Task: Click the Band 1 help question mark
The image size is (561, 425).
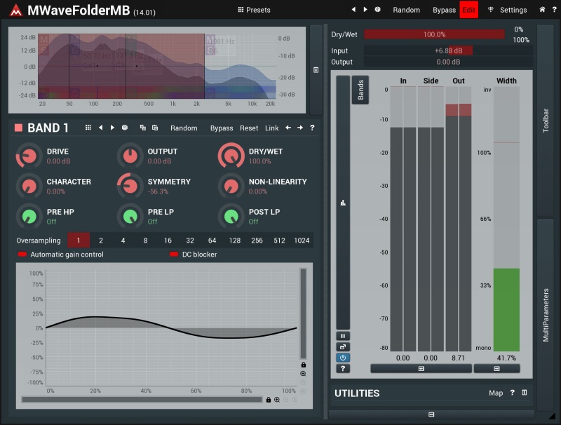Action: pyautogui.click(x=312, y=128)
